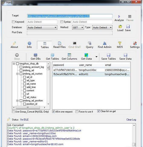Click the log panel scroll up arrow
Screen dimensions: 143x147
134,125
